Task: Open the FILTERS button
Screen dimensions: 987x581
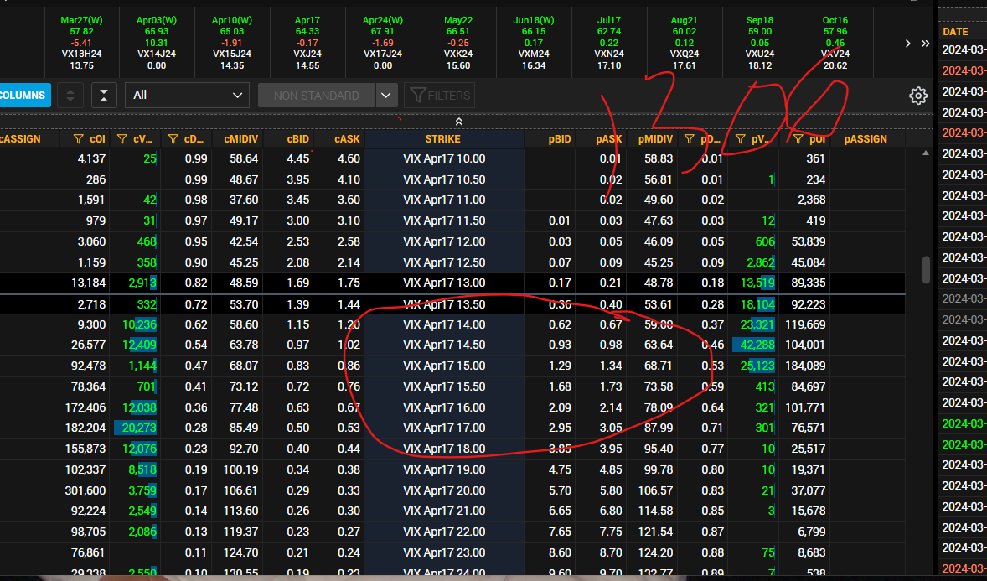Action: (x=440, y=96)
